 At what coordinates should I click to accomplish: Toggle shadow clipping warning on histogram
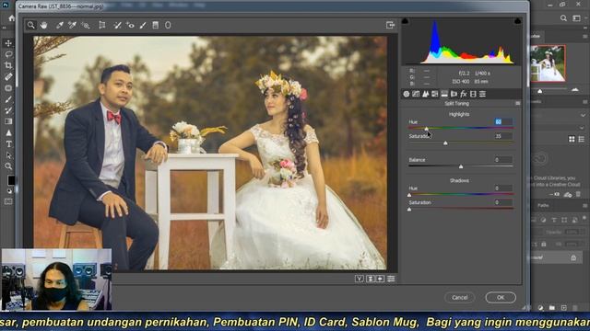(405, 21)
